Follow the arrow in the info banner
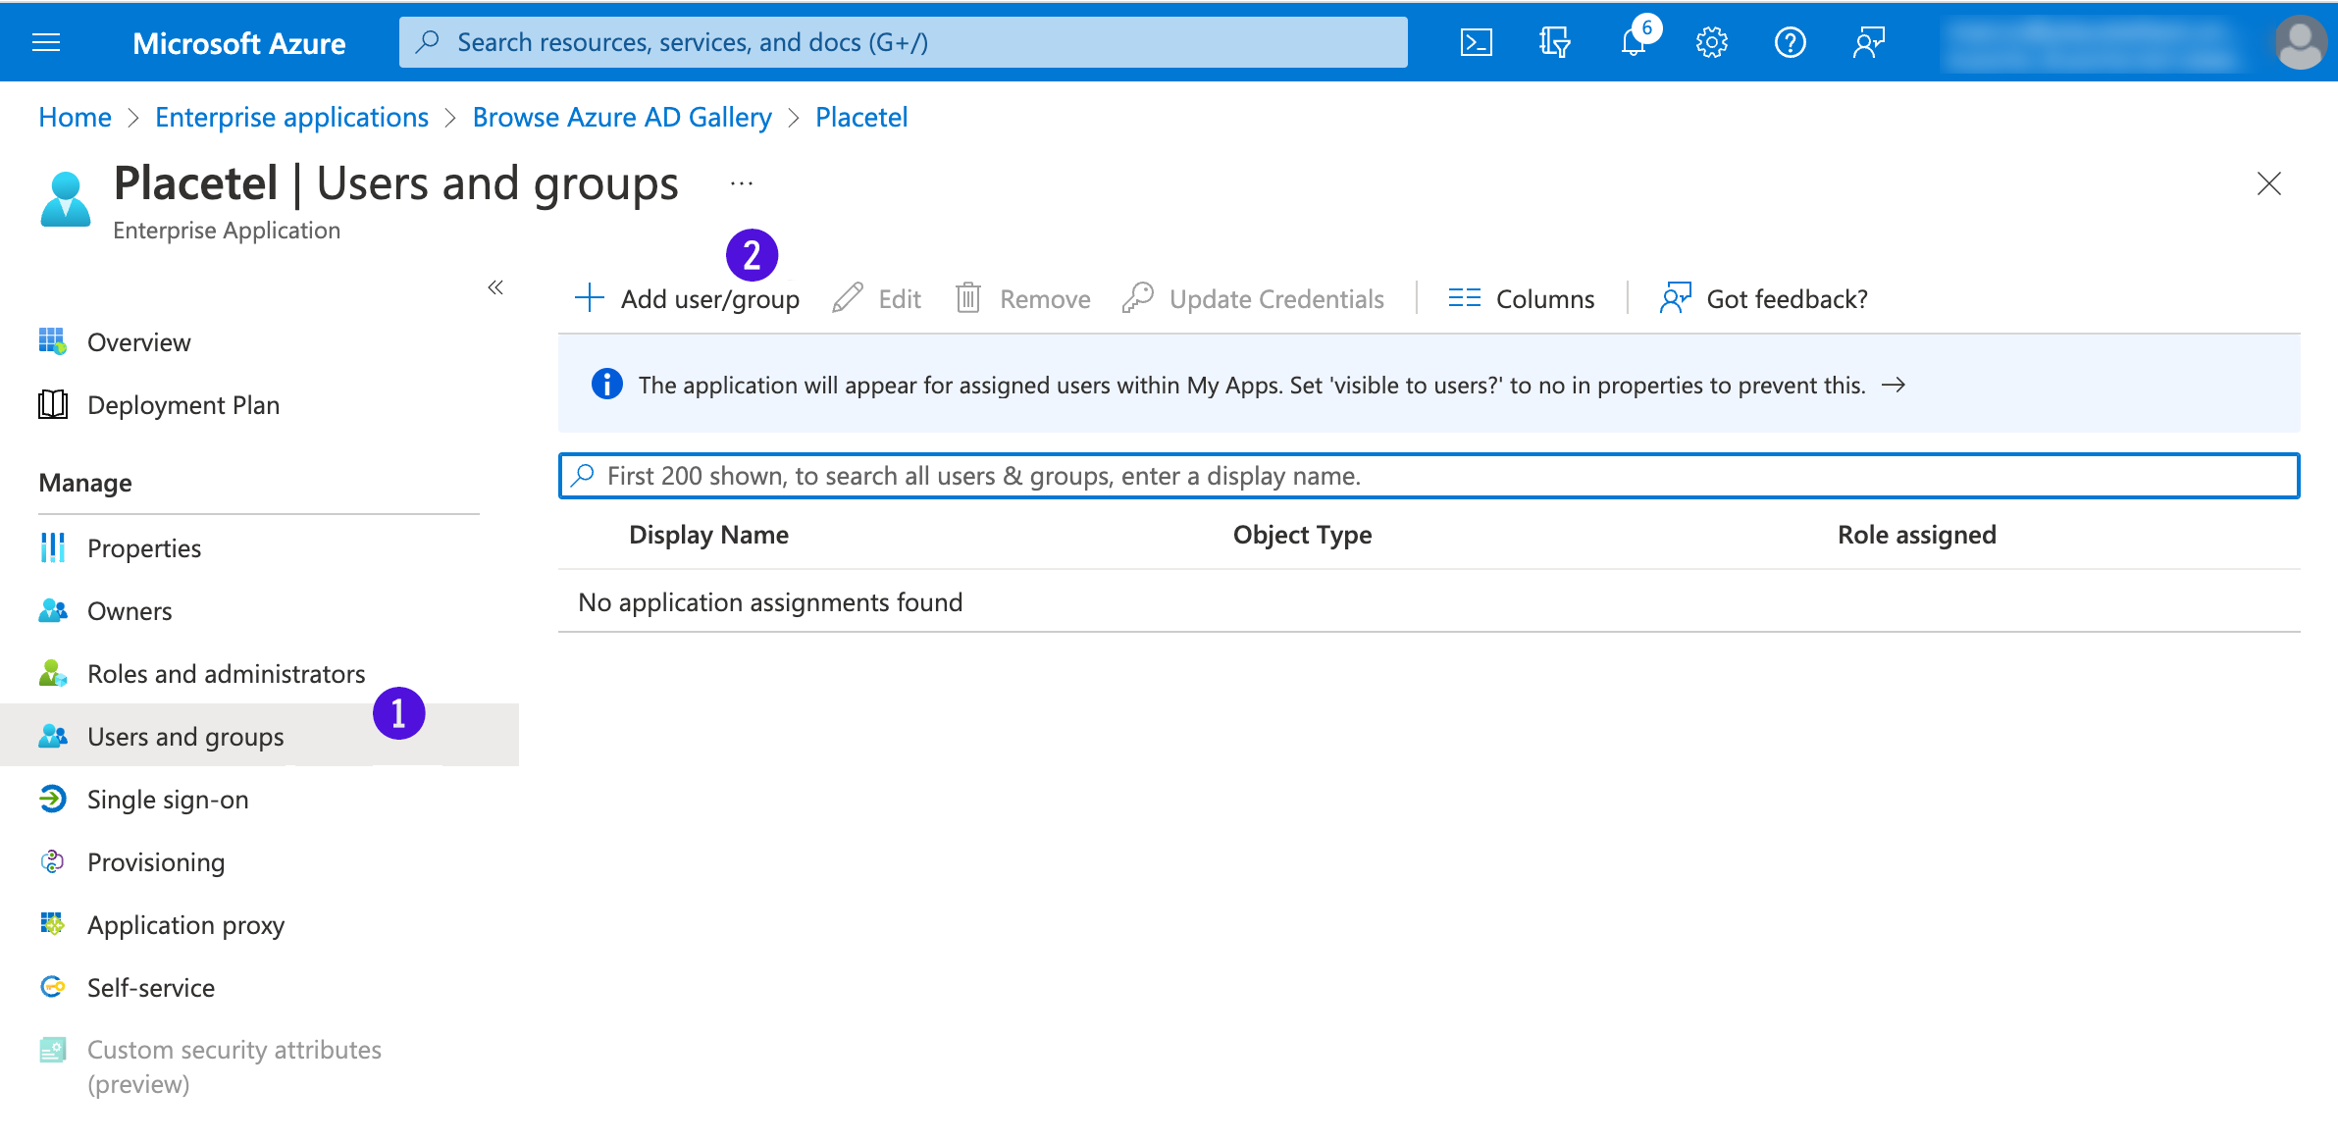The height and width of the screenshot is (1140, 2338). tap(1894, 385)
